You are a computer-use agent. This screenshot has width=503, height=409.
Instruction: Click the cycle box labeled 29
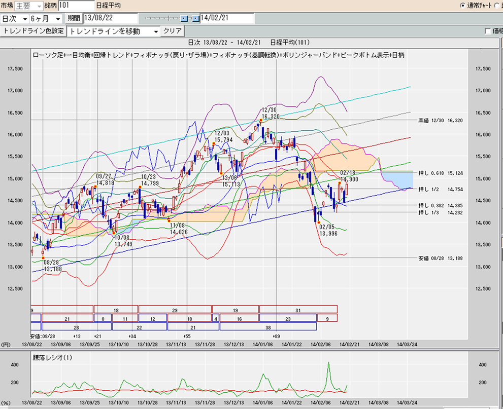(175, 309)
